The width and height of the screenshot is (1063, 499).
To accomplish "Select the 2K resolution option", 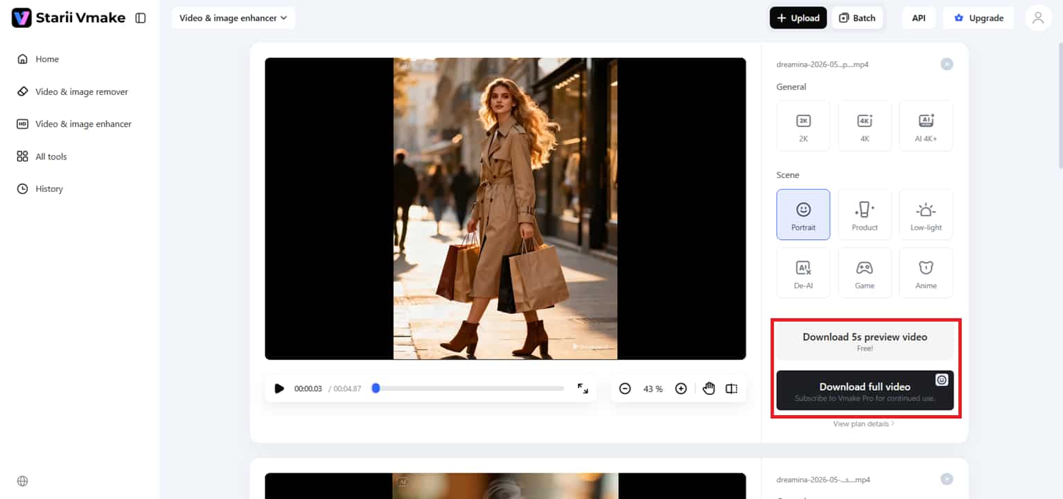I will (803, 125).
